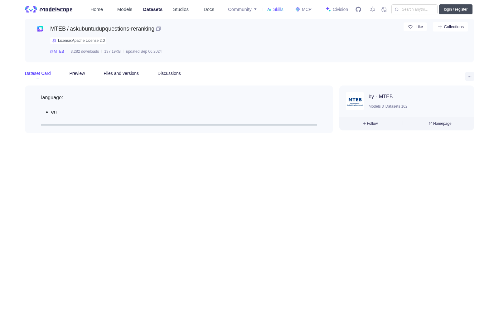Viewport: 499px width, 312px height.
Task: Open the Docs page
Action: point(209,9)
